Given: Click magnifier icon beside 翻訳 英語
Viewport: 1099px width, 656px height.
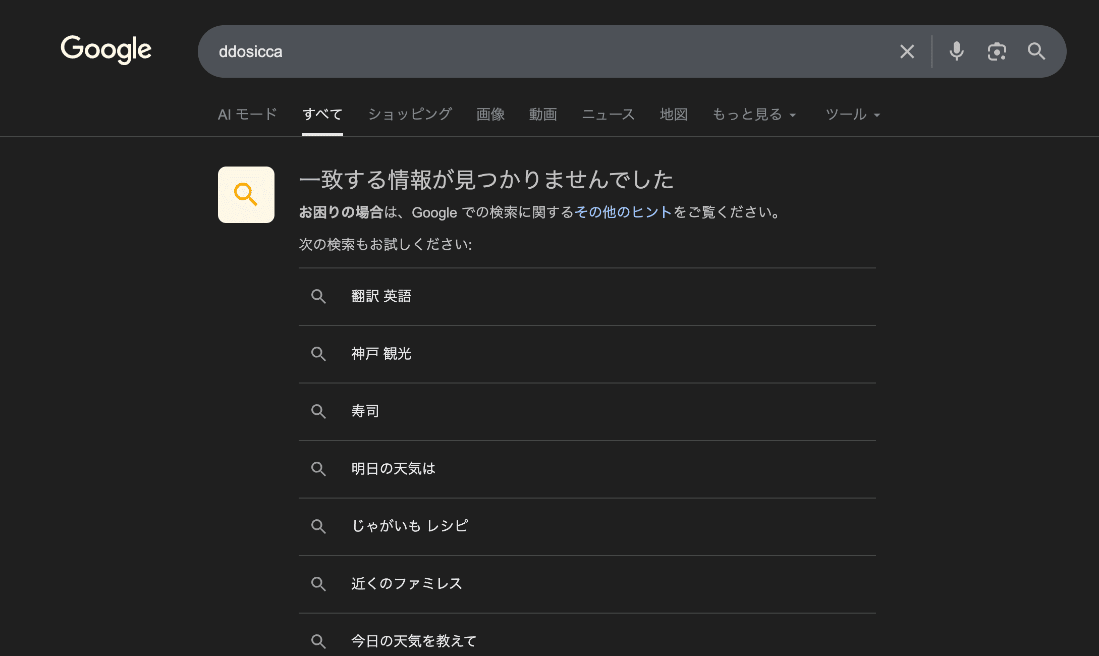Looking at the screenshot, I should click(x=318, y=296).
